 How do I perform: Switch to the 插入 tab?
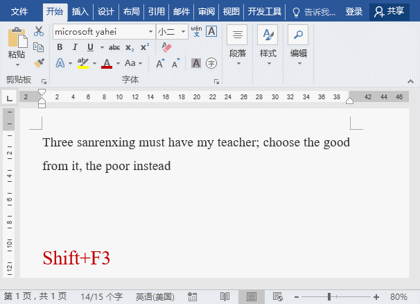tap(80, 12)
